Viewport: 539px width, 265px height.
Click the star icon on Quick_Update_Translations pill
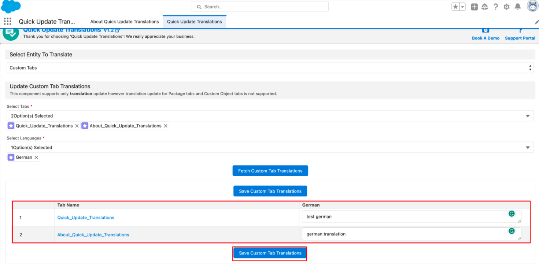11,126
